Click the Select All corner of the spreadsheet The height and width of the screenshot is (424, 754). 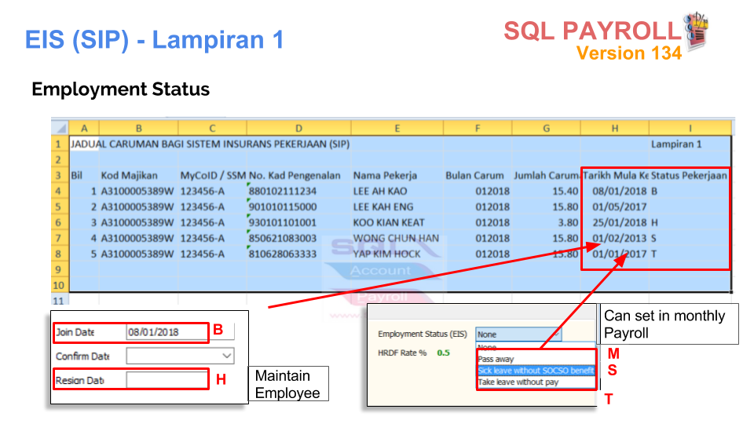pos(60,128)
